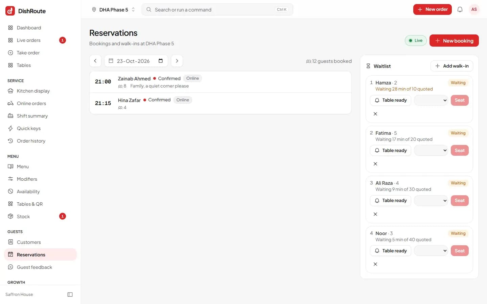
Task: Navigate to Guest feedback
Action: (x=41, y=267)
